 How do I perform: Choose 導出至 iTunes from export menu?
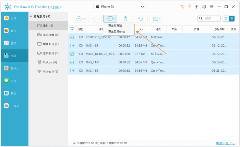pos(117,31)
